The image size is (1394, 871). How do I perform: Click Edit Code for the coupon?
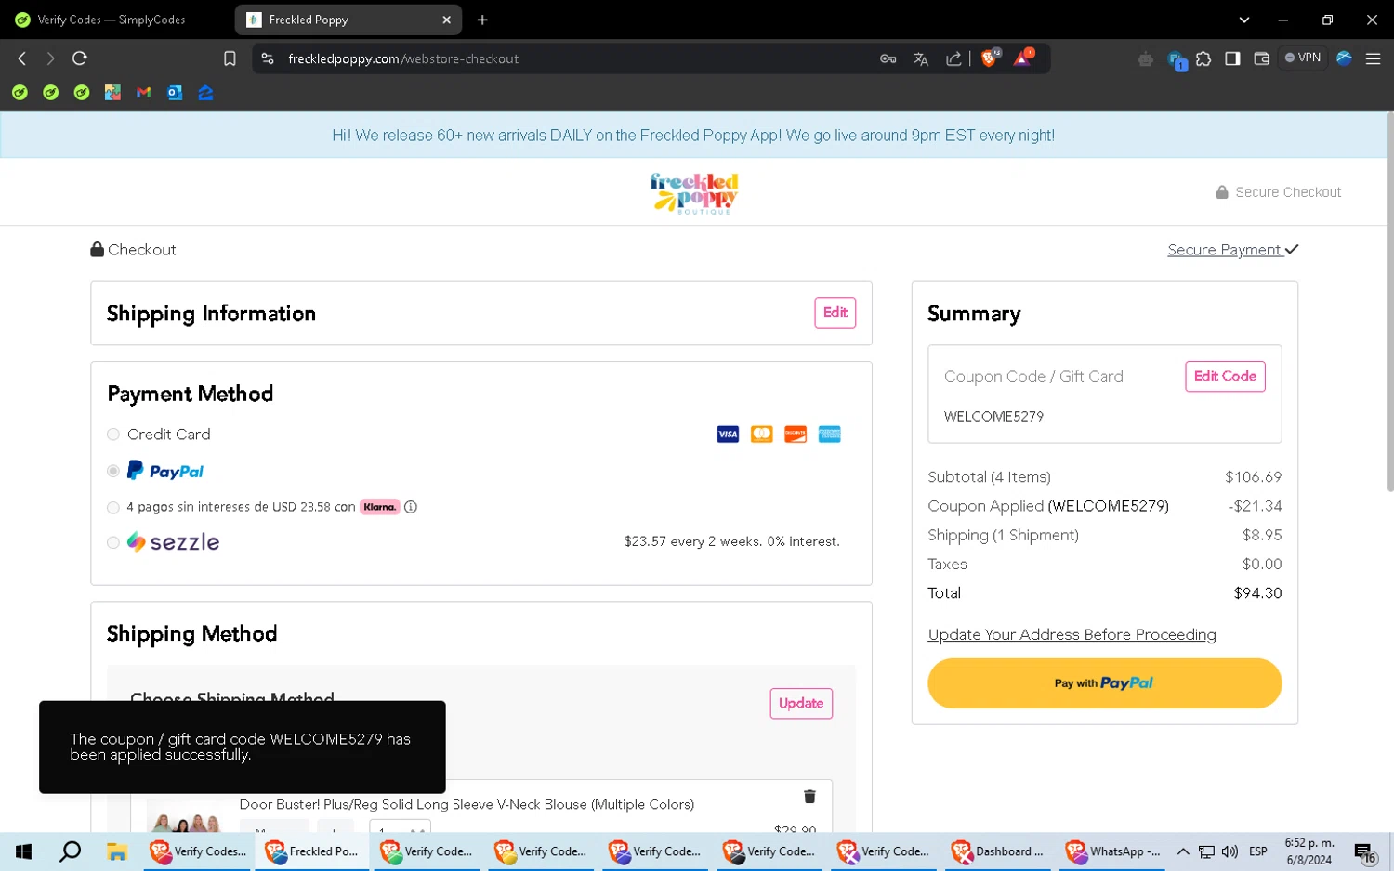point(1225,376)
